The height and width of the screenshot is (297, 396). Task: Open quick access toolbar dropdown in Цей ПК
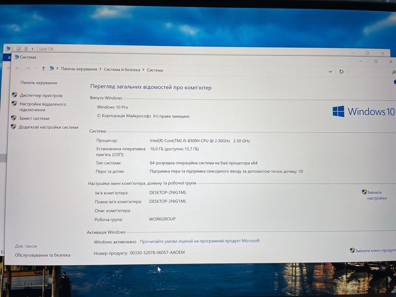[32, 49]
